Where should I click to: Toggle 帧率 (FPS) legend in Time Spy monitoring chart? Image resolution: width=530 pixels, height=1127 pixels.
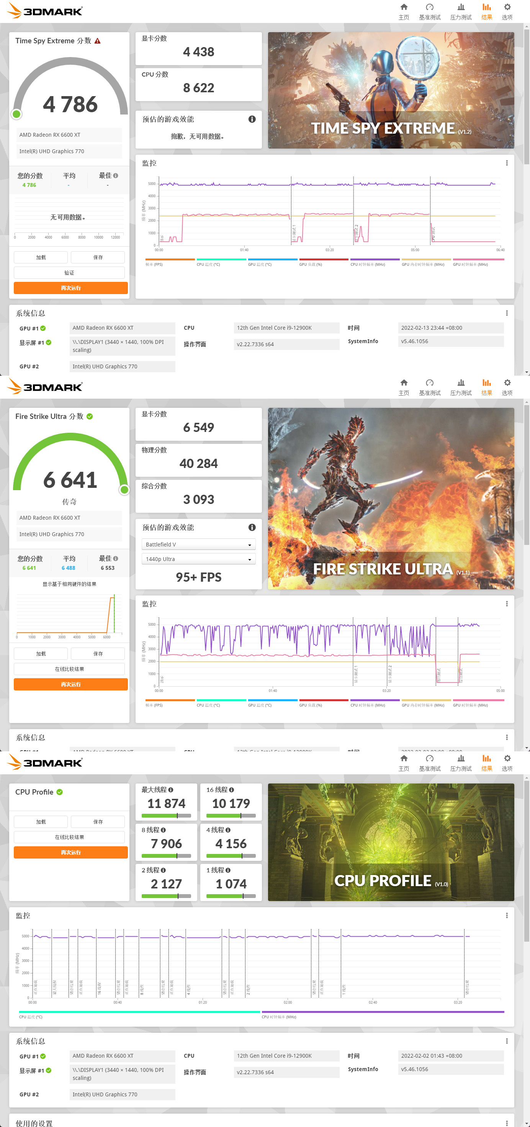pyautogui.click(x=170, y=262)
